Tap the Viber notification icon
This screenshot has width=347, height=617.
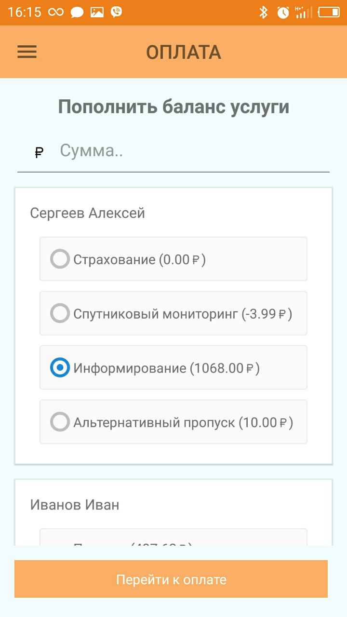point(116,12)
